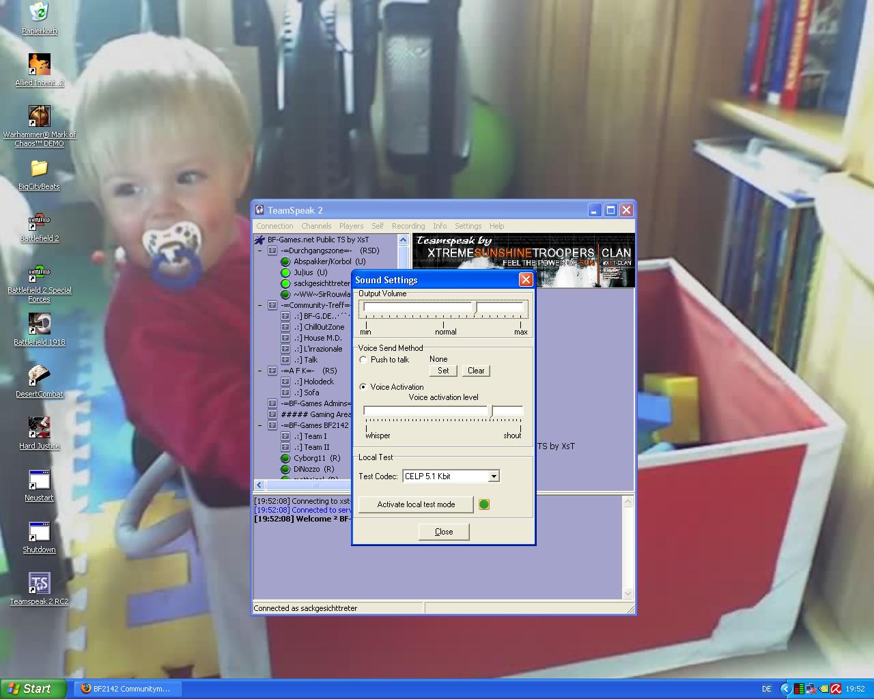The image size is (874, 699).
Task: Collapse the Community-Treff channel tree node
Action: [x=259, y=305]
